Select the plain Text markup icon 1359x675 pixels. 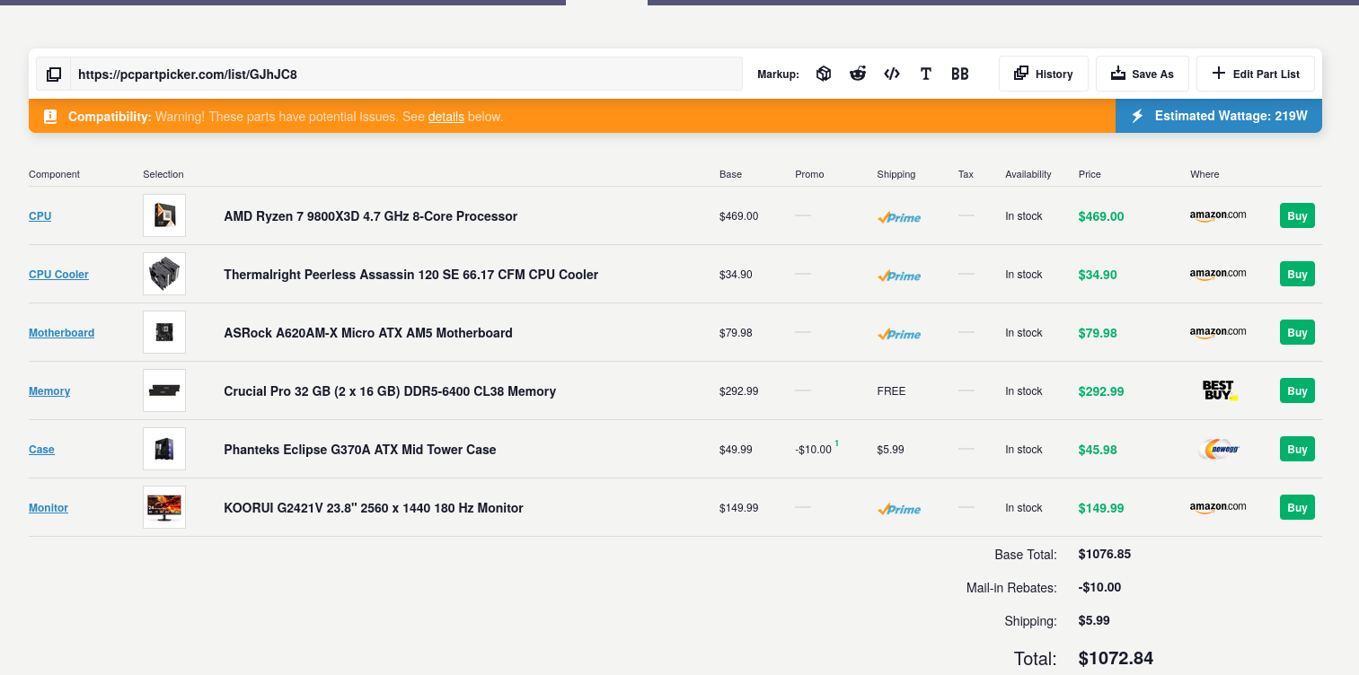[x=926, y=75]
